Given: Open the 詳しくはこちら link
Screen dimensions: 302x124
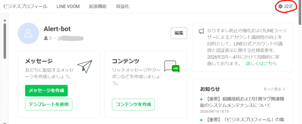Looking at the screenshot, I should (261, 64).
